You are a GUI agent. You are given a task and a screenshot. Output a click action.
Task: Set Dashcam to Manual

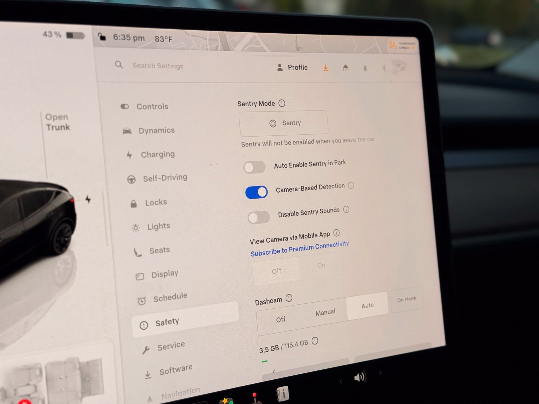[325, 312]
